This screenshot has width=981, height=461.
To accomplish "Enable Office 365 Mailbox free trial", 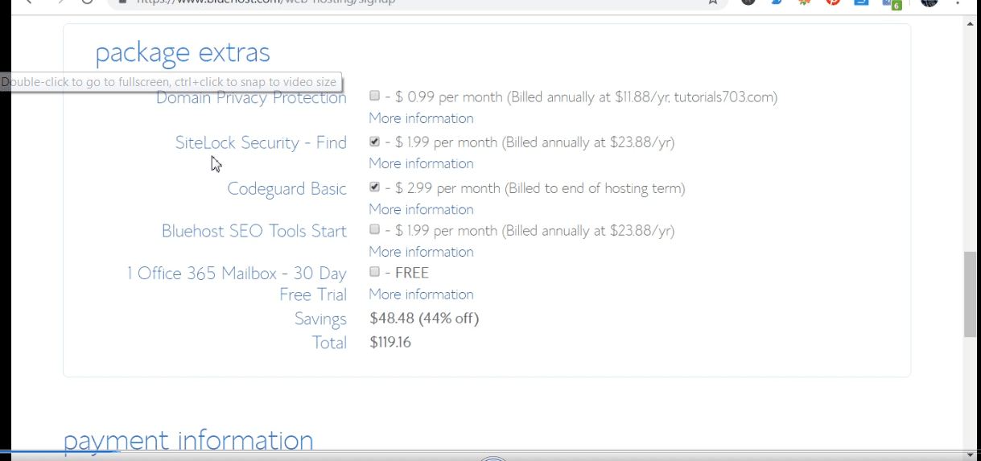I will [374, 272].
